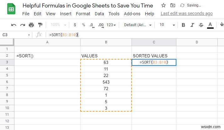This screenshot has height=130, width=224.
Task: Toggle italic formatting
Action: click(192, 25)
